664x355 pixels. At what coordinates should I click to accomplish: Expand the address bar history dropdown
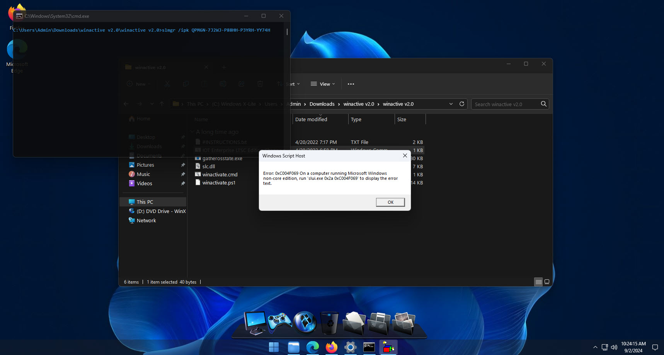(x=451, y=104)
